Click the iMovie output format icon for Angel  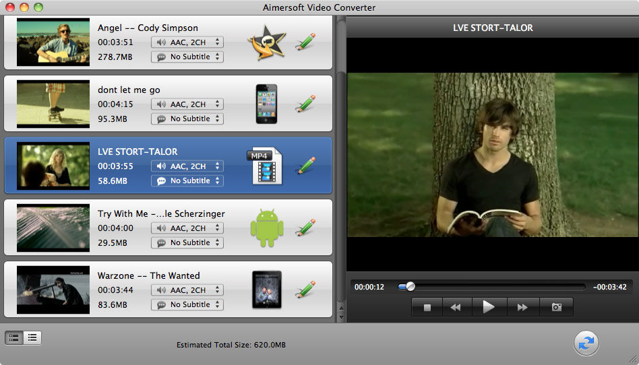[x=266, y=42]
